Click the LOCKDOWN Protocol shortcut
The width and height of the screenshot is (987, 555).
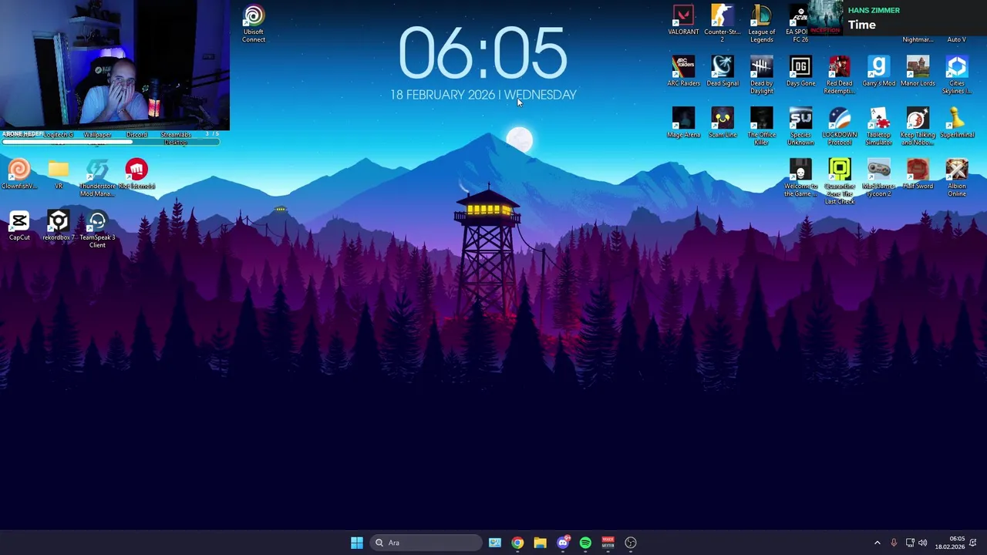point(840,126)
